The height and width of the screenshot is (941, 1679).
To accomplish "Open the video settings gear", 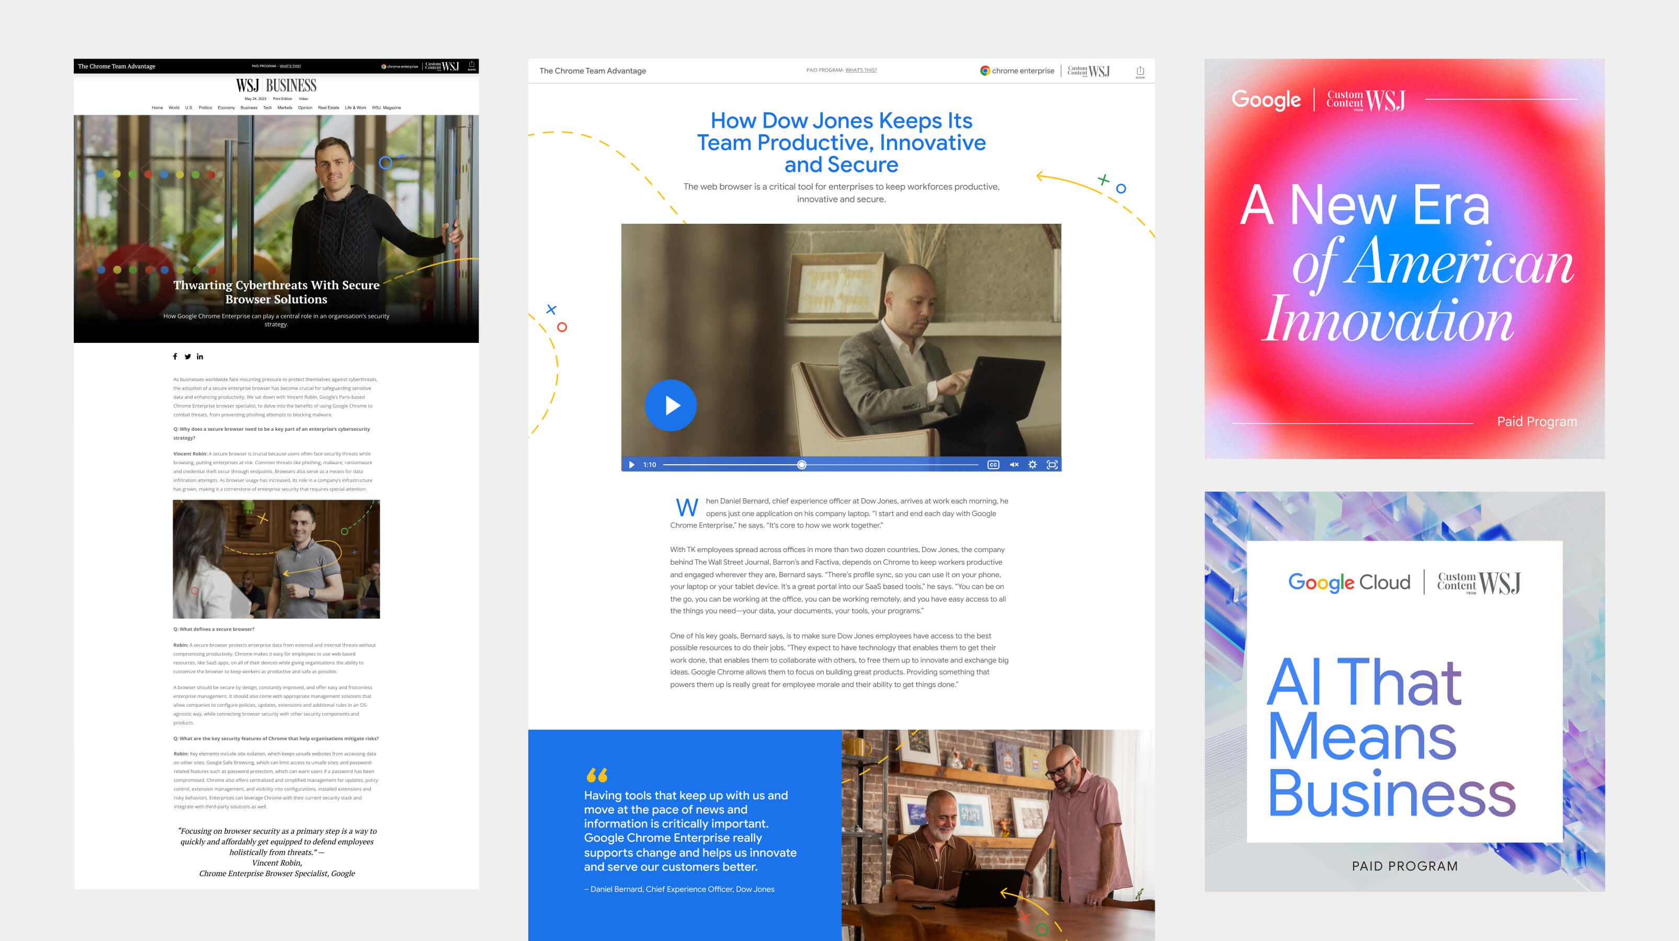I will 1033,465.
